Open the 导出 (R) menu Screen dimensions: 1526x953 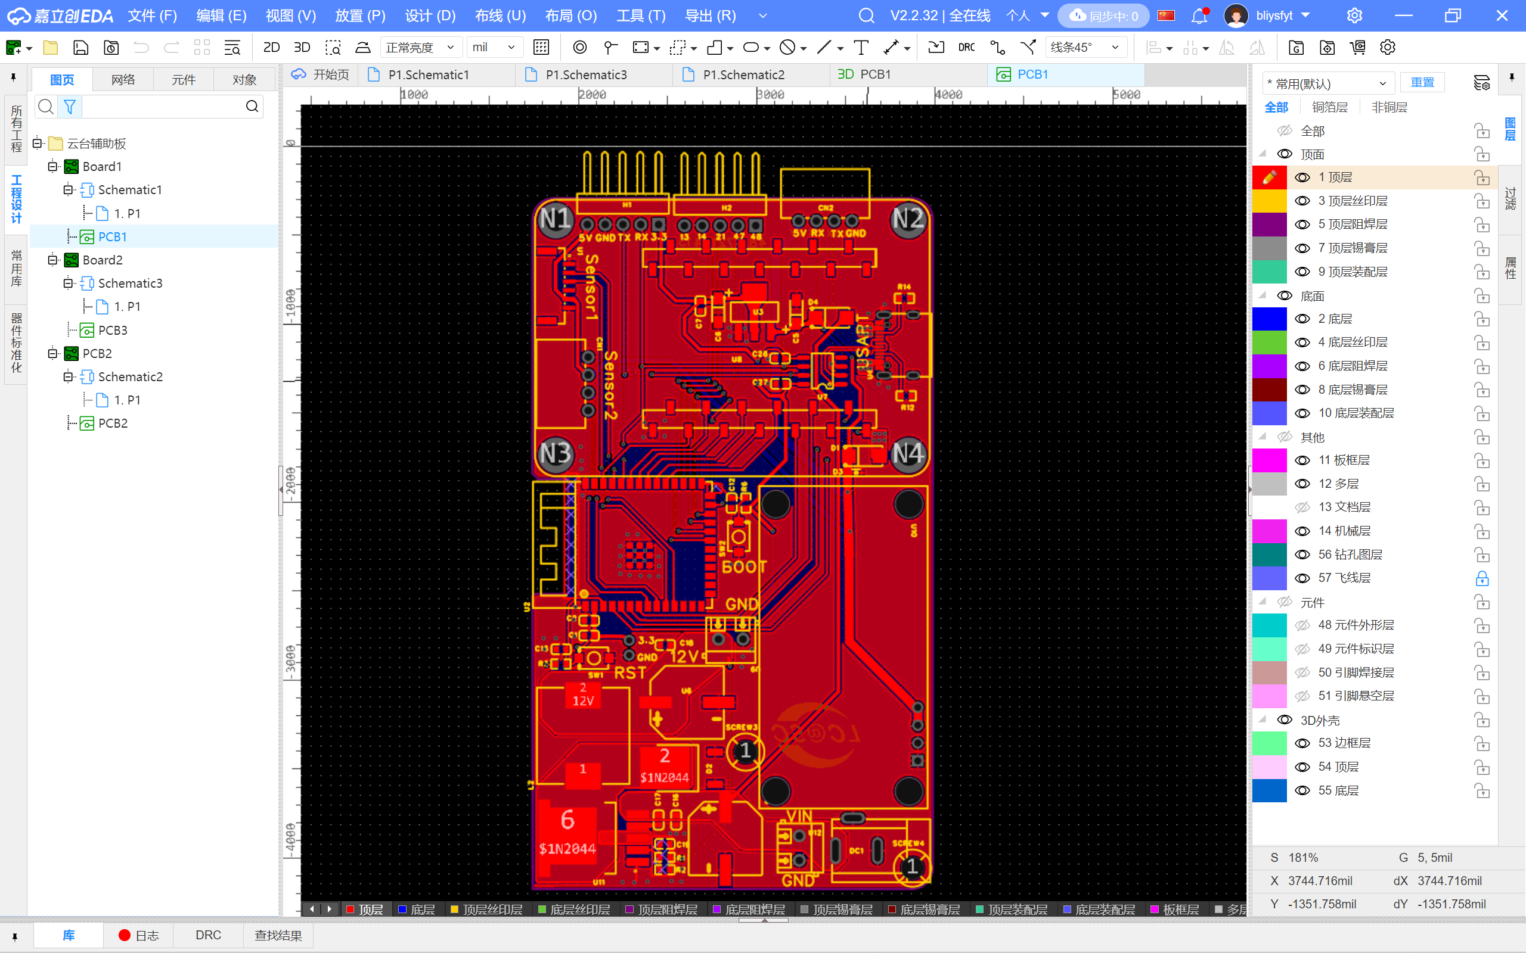pyautogui.click(x=710, y=15)
